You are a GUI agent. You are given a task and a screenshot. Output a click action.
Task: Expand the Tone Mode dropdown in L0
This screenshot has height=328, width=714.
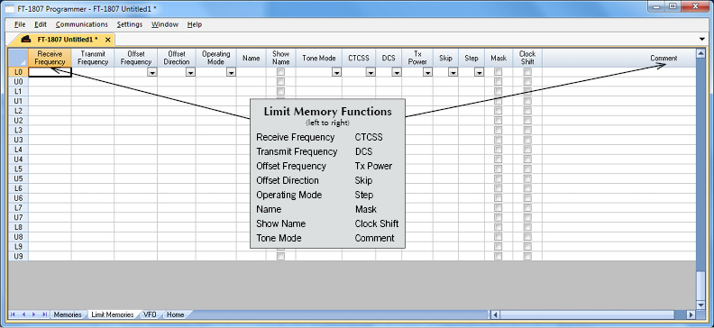tap(336, 72)
